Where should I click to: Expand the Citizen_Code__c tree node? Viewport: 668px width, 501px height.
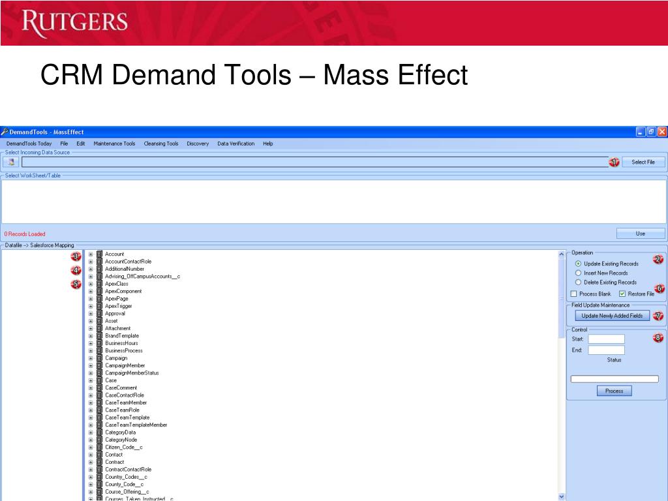[91, 447]
